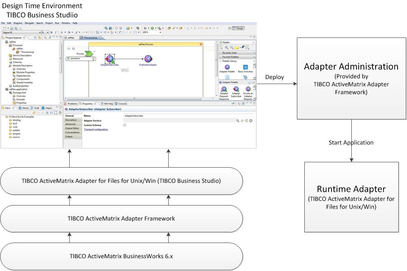Toggle Italic font style

tap(56, 33)
